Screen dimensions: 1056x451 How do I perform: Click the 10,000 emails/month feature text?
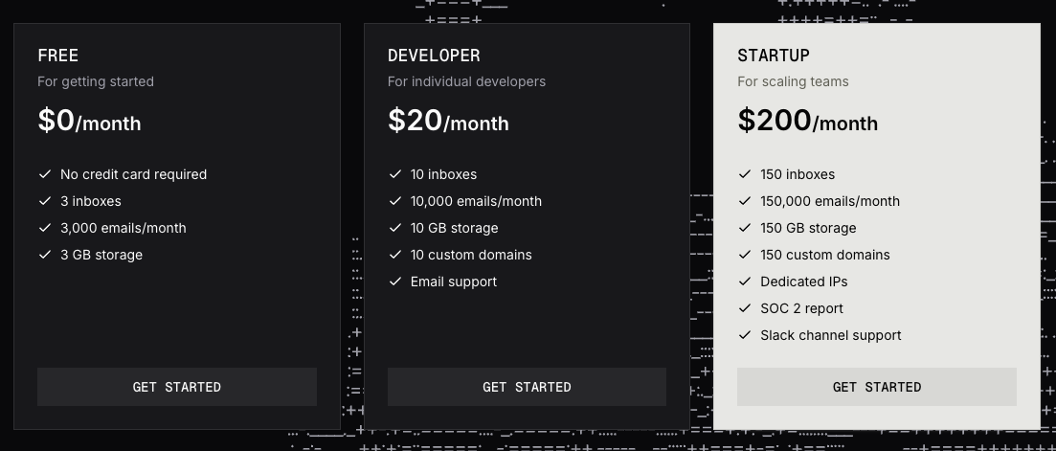click(x=476, y=201)
